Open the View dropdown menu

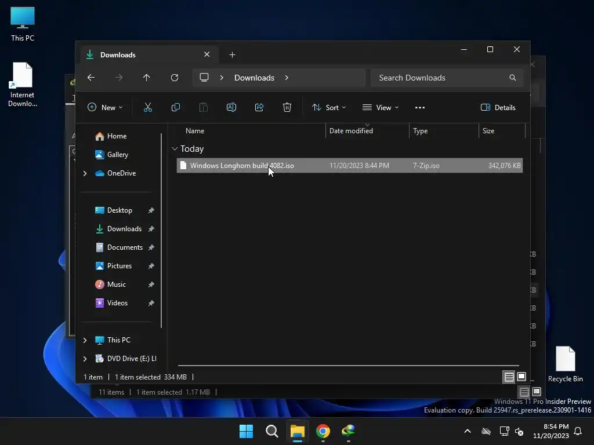pyautogui.click(x=381, y=107)
